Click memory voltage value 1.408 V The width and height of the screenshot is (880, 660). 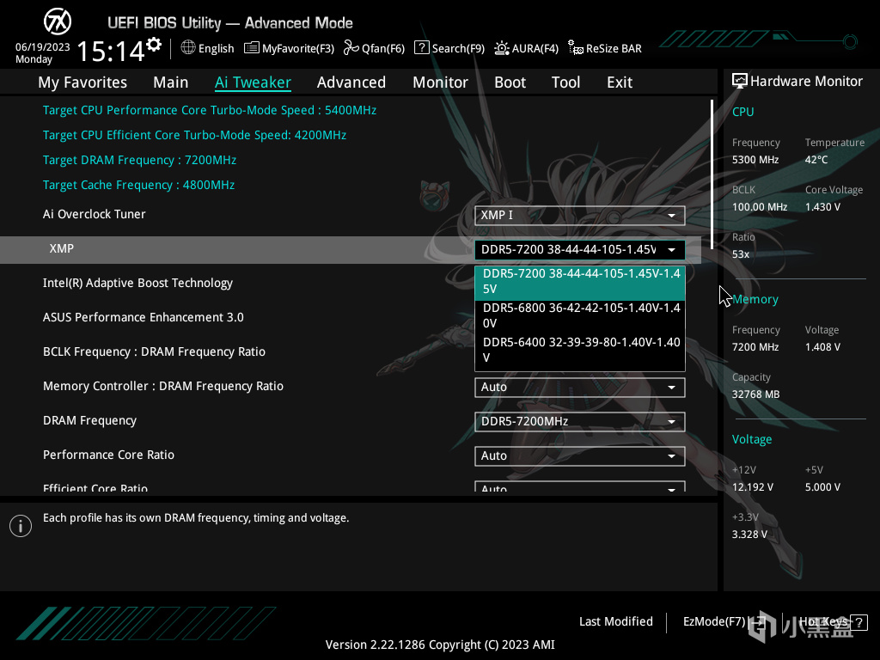822,347
